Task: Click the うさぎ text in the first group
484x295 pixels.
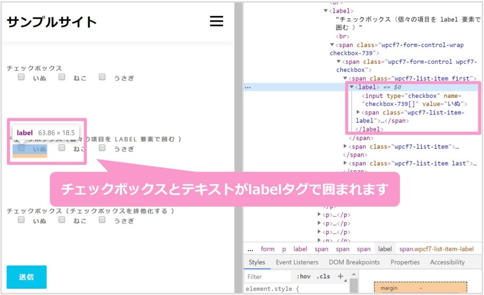Action: [124, 78]
